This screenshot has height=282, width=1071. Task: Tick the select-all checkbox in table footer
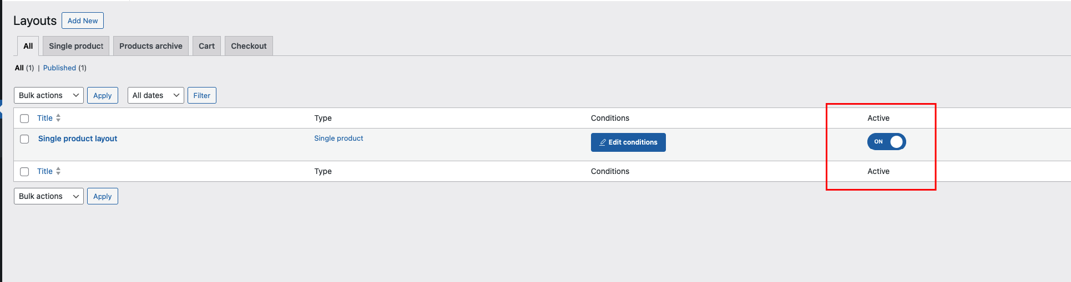point(24,172)
